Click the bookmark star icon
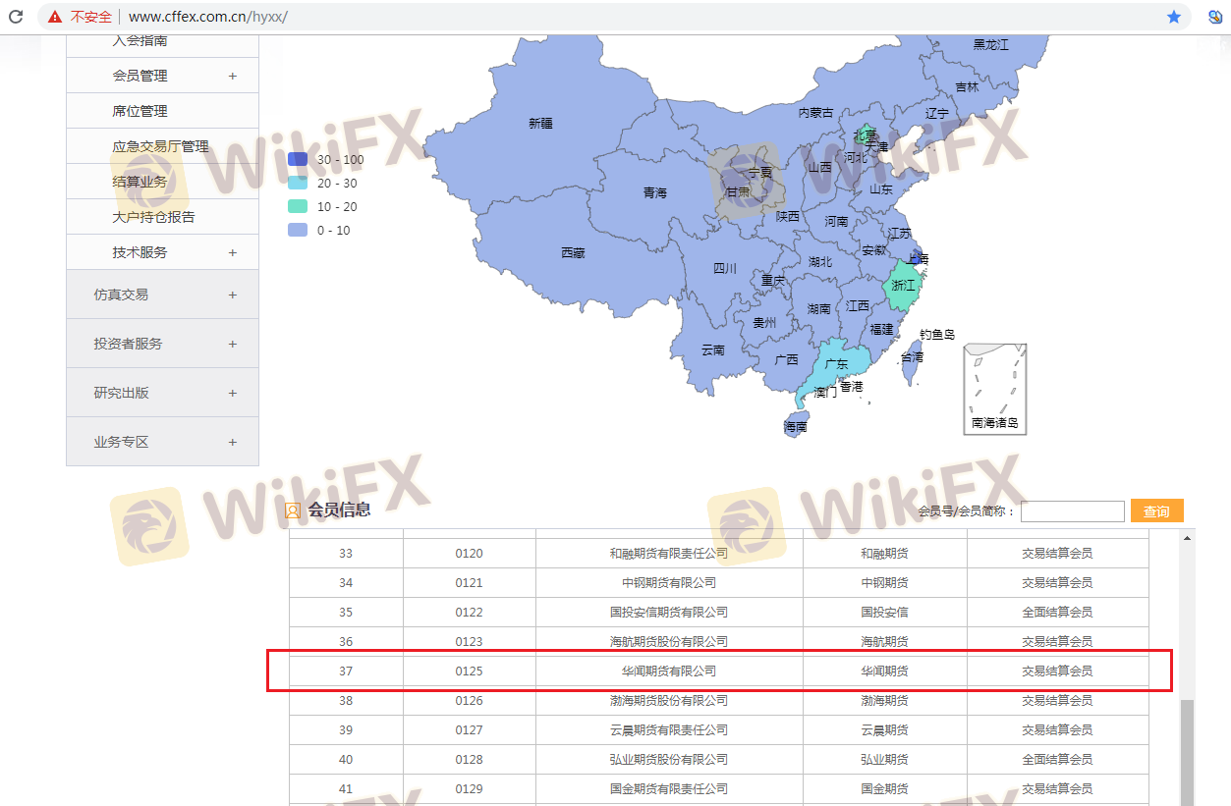The image size is (1231, 806). pos(1174,17)
